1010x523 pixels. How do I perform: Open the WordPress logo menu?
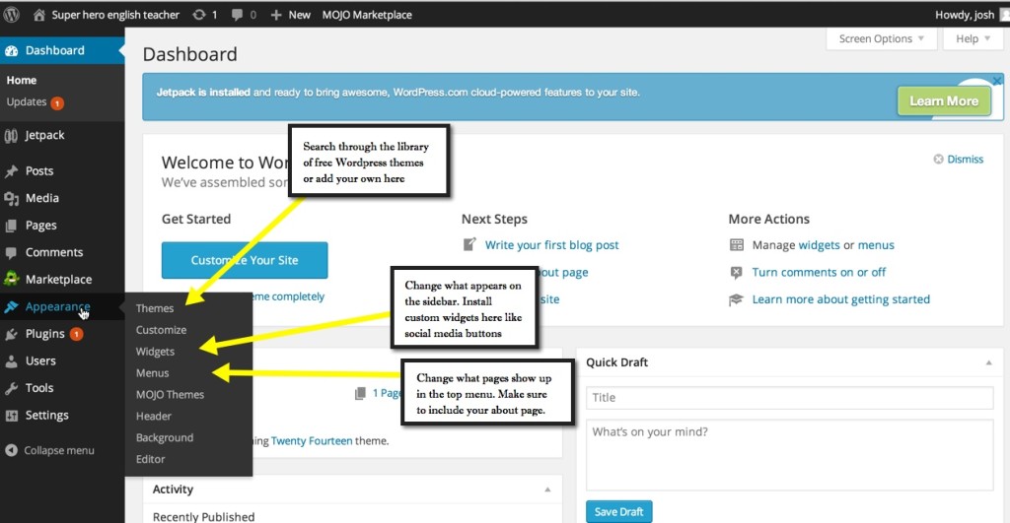point(11,14)
